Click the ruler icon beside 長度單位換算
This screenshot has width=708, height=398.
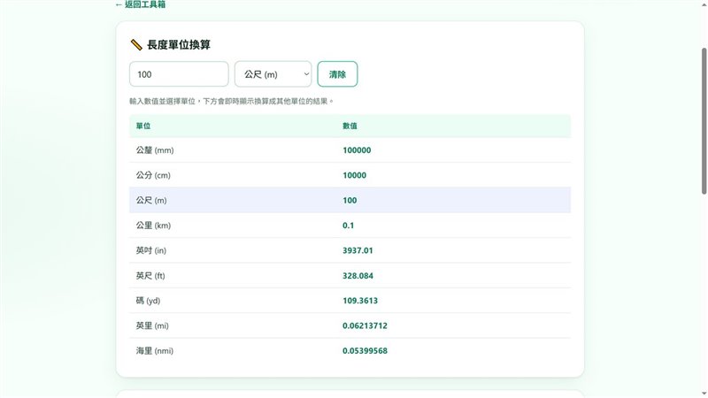click(x=136, y=45)
